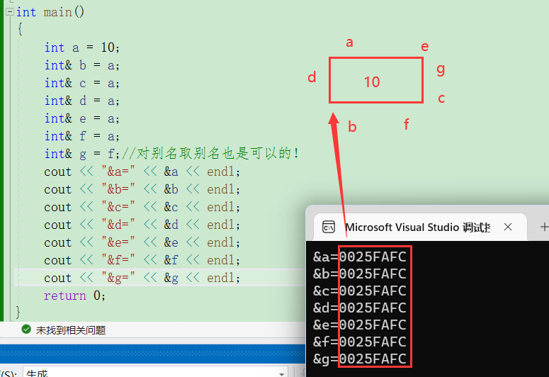Click the line printing '&a='
Screen dimensions: 549x377
[142, 171]
